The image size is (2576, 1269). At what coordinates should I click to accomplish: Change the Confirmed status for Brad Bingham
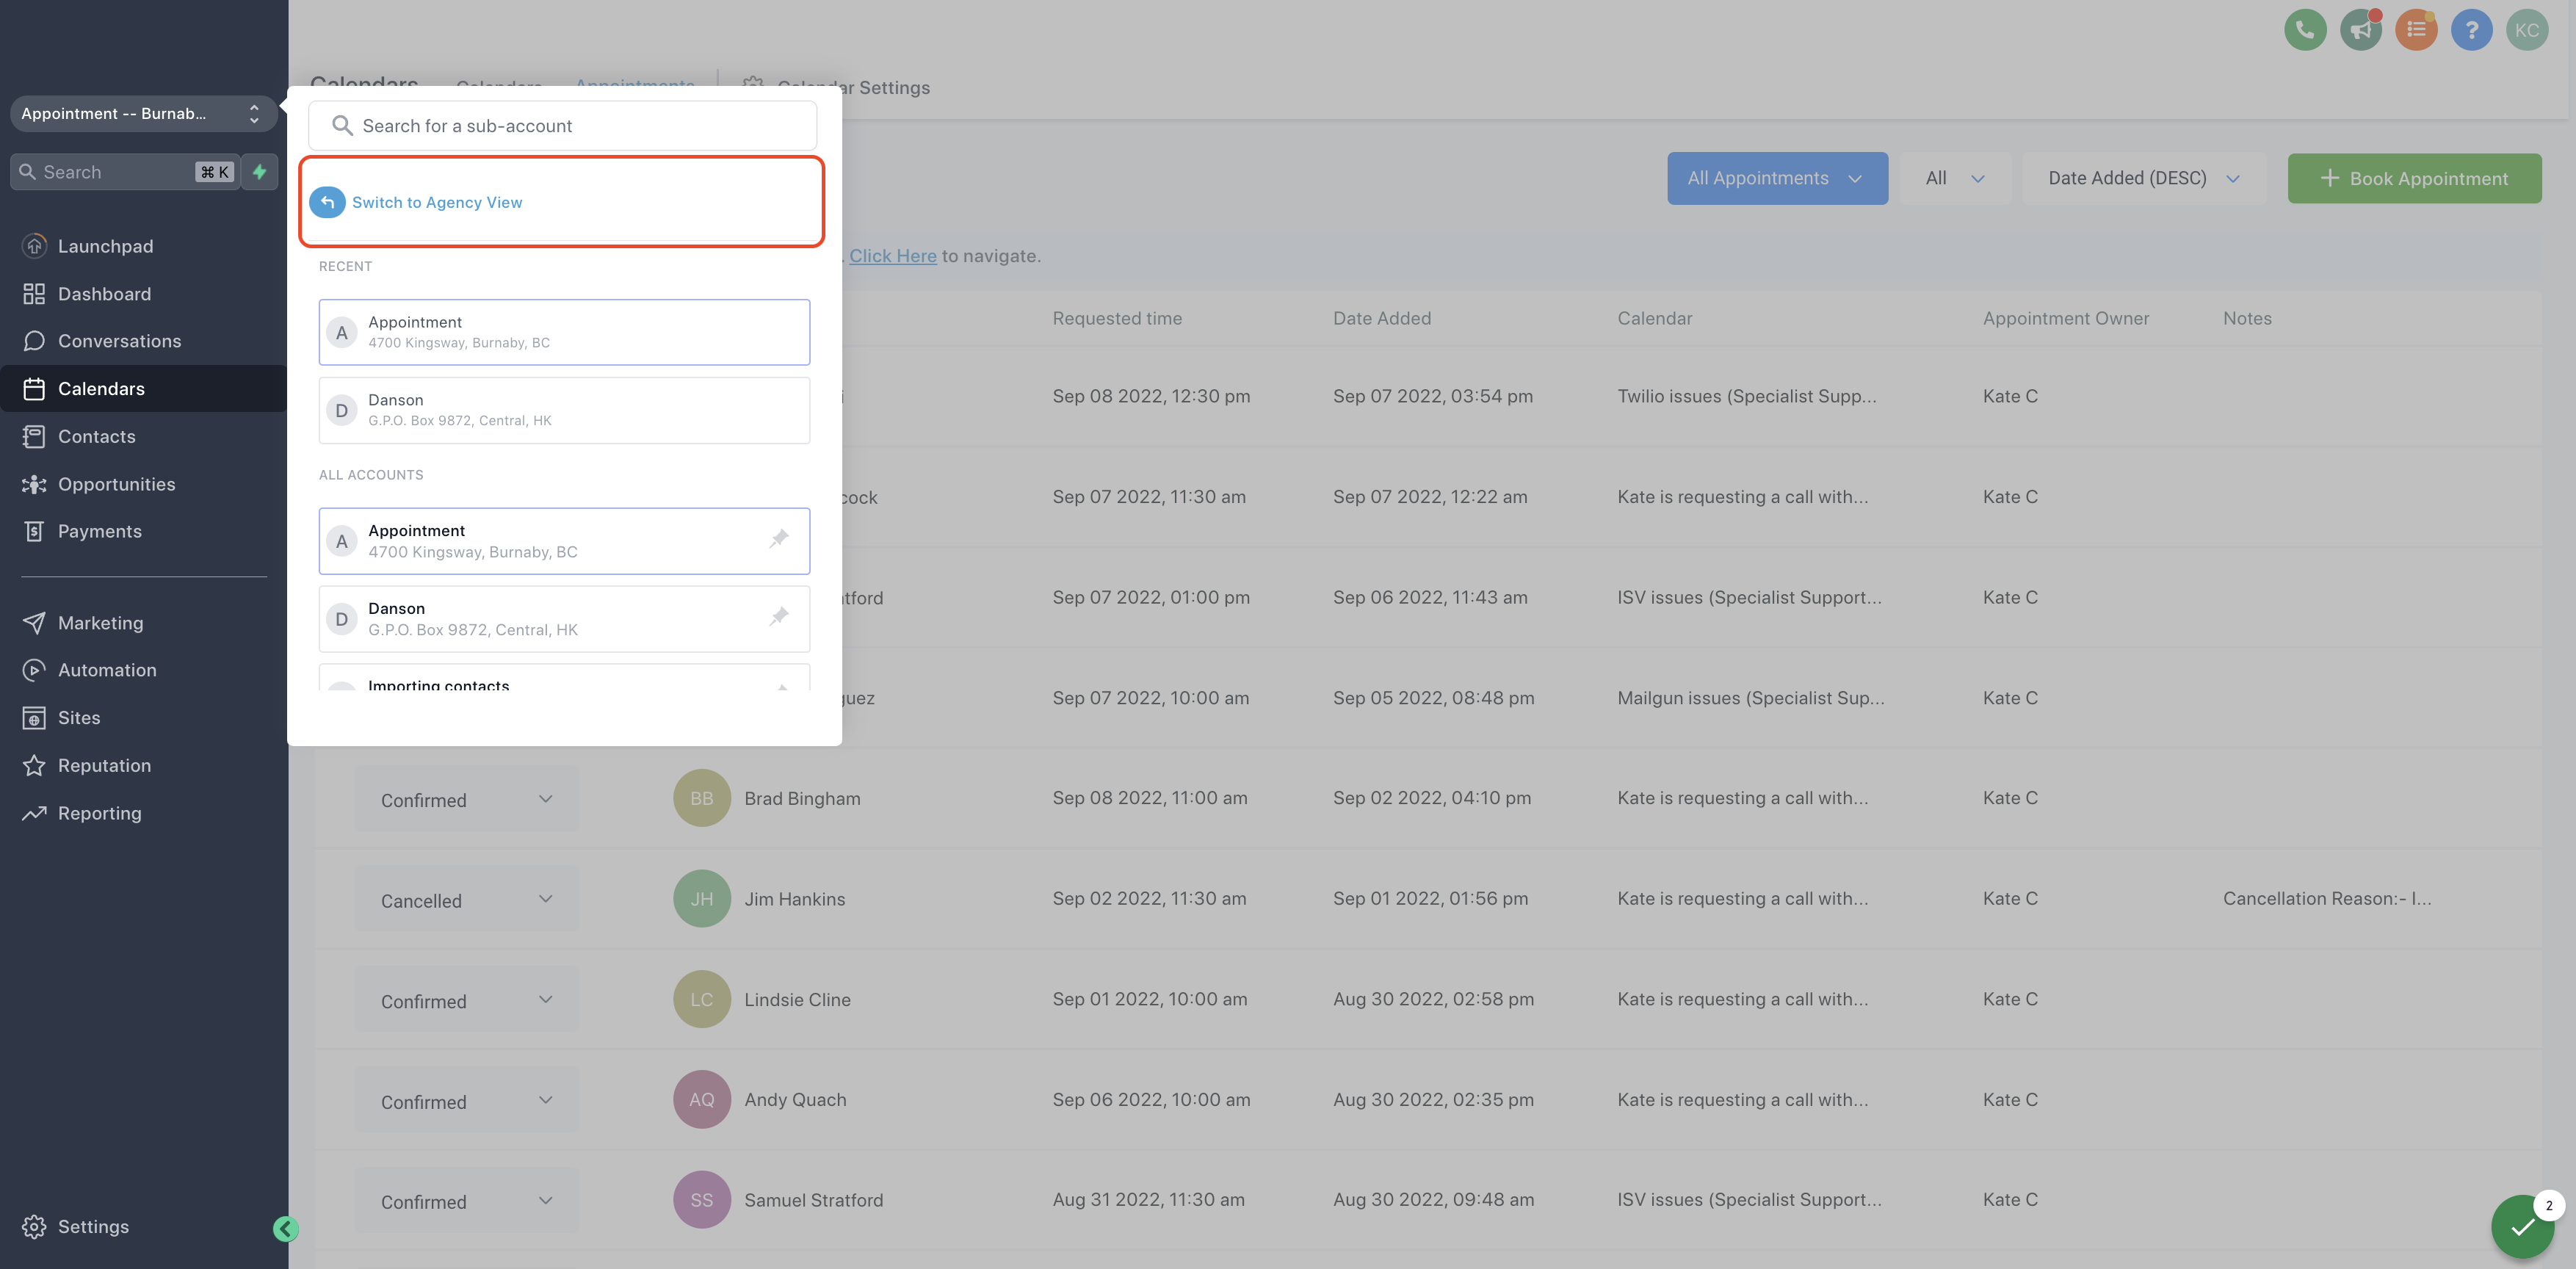(x=467, y=799)
